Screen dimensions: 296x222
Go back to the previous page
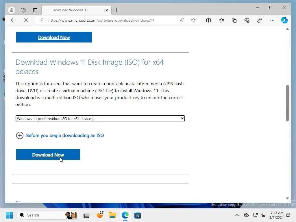click(x=13, y=20)
